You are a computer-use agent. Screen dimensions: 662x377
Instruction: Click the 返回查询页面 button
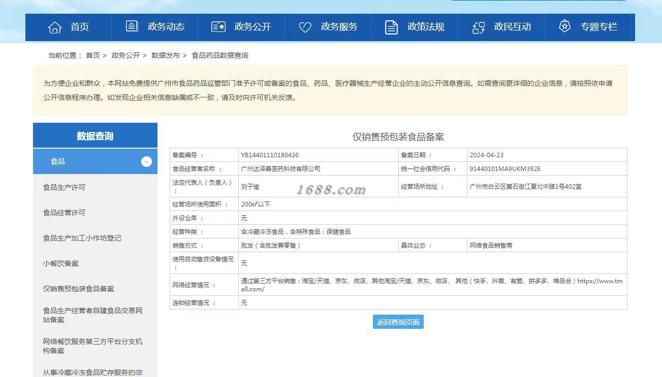pos(398,322)
